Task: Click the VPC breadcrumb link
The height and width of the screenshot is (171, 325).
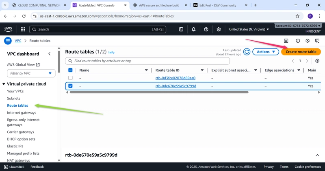Action: click(x=18, y=41)
